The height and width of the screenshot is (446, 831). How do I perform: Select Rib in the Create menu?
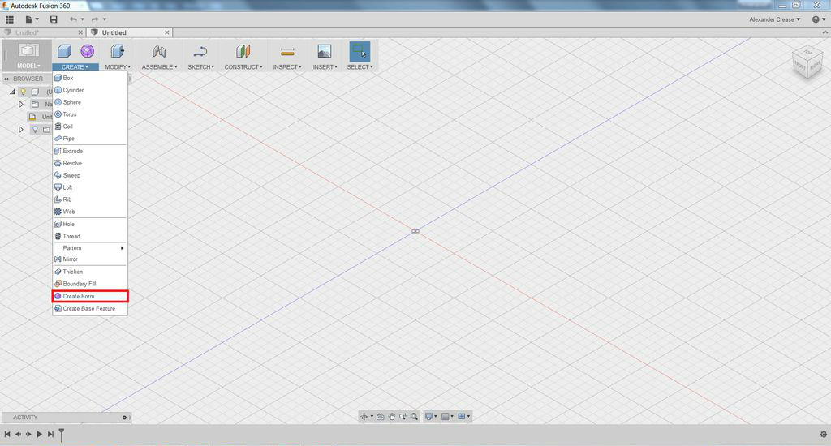point(90,199)
